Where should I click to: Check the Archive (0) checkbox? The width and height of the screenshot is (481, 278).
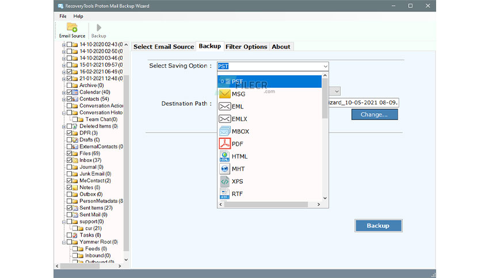pos(69,86)
